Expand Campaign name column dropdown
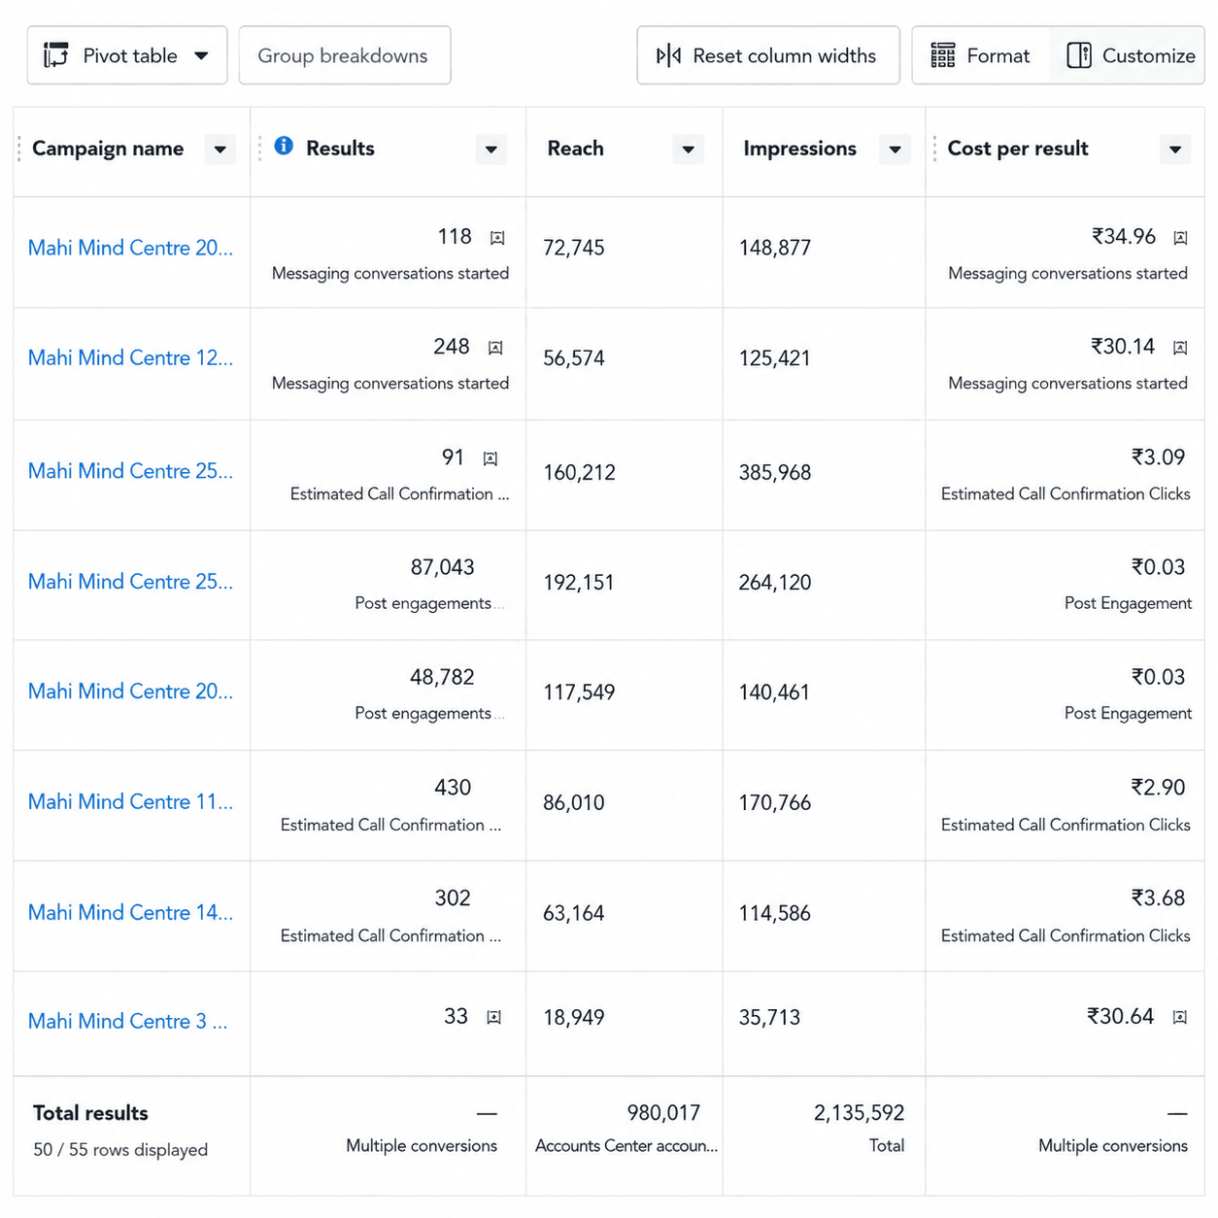This screenshot has width=1218, height=1218. pos(220,150)
